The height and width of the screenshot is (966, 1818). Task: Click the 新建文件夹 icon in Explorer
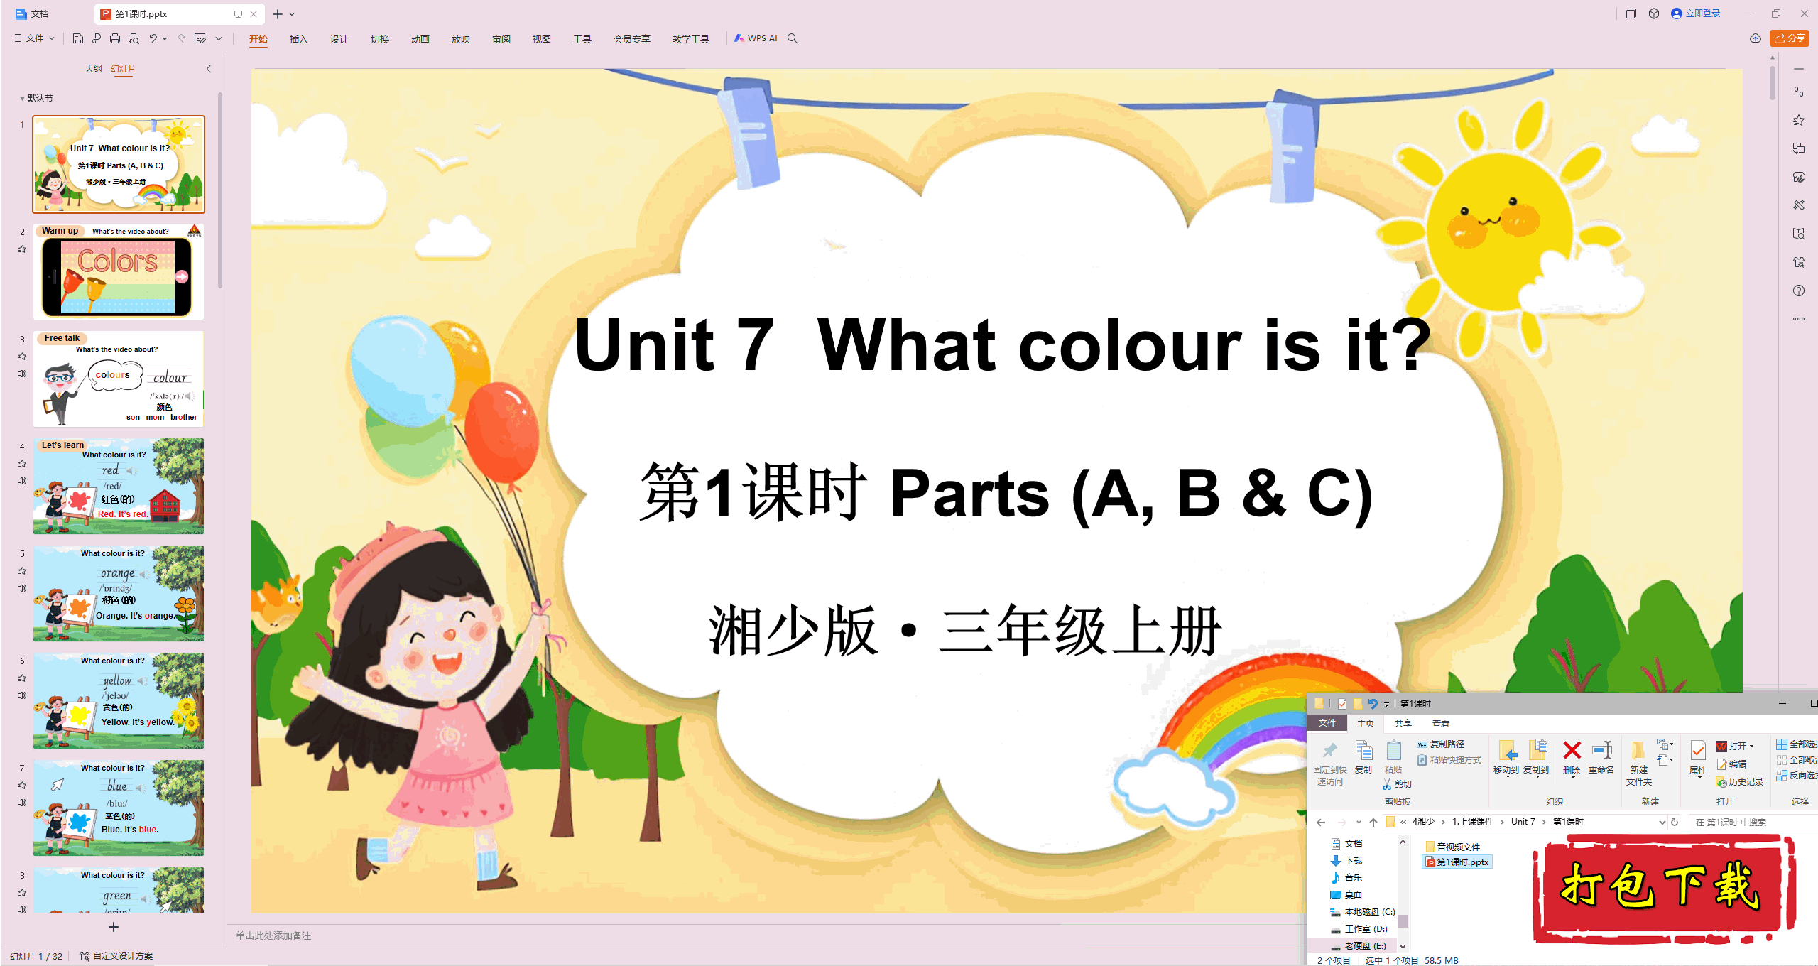click(x=1638, y=751)
